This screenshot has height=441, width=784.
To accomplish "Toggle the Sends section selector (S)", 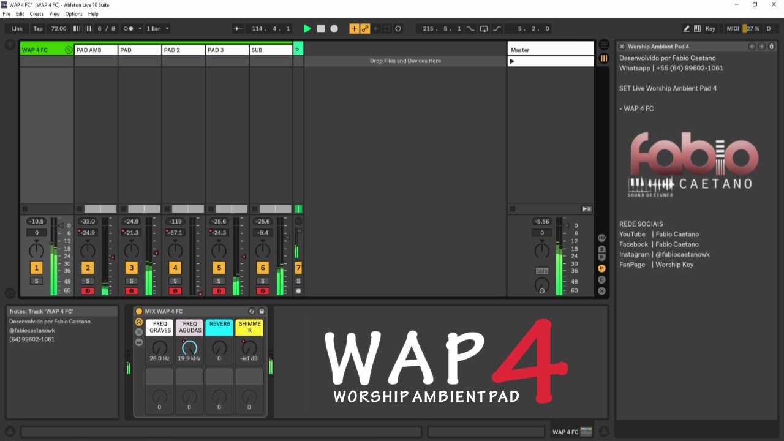I will [x=602, y=249].
